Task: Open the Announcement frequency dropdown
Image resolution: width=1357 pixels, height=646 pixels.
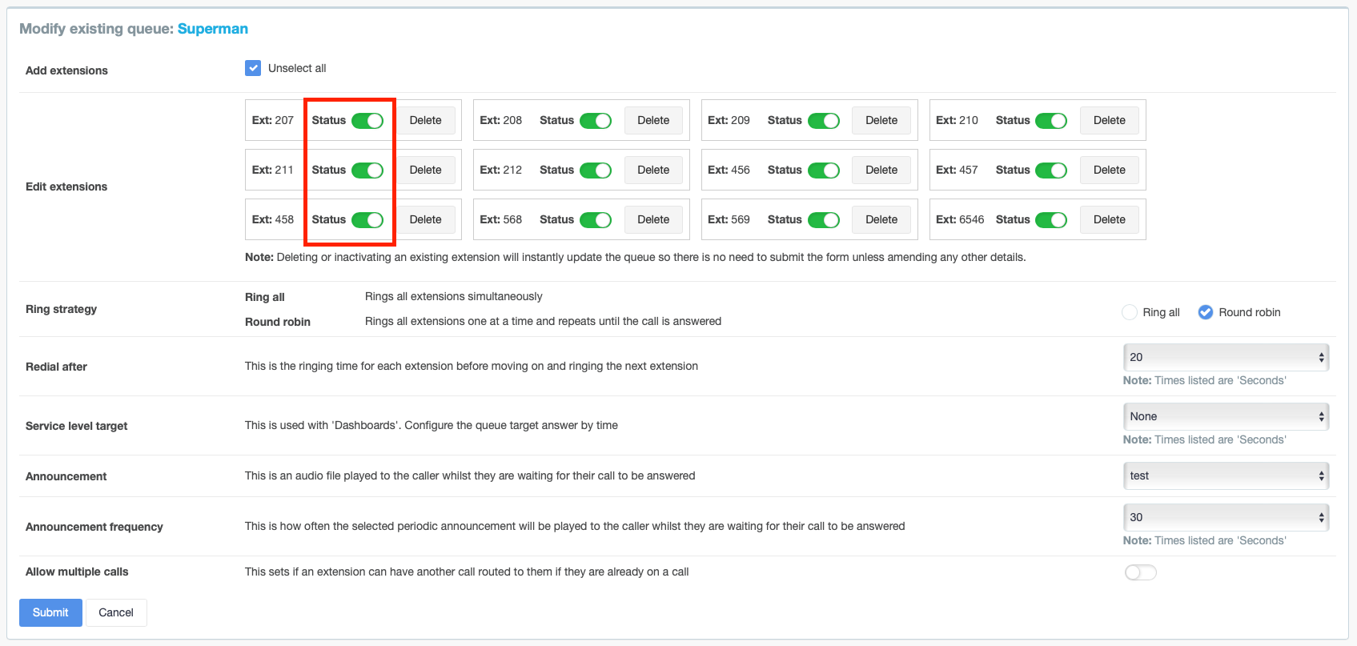Action: point(1226,517)
